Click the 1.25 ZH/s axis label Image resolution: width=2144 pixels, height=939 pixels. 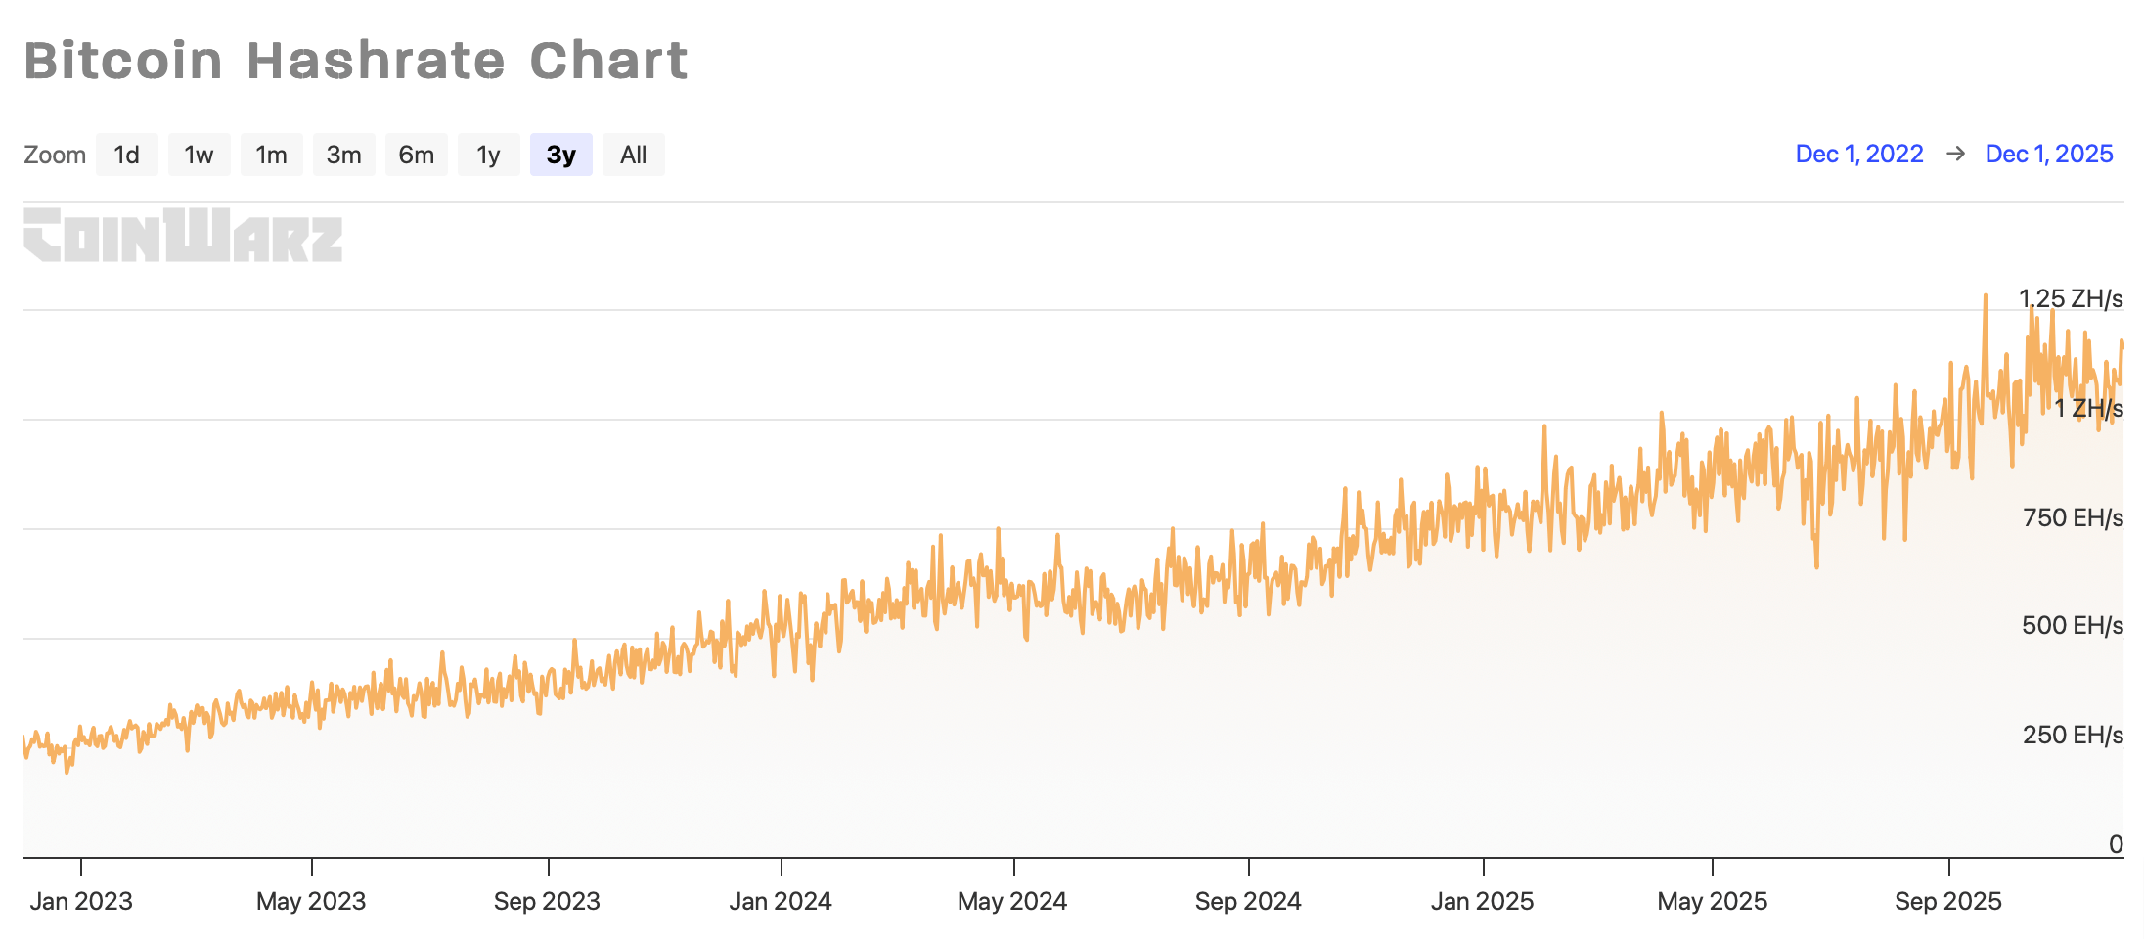click(x=2071, y=298)
